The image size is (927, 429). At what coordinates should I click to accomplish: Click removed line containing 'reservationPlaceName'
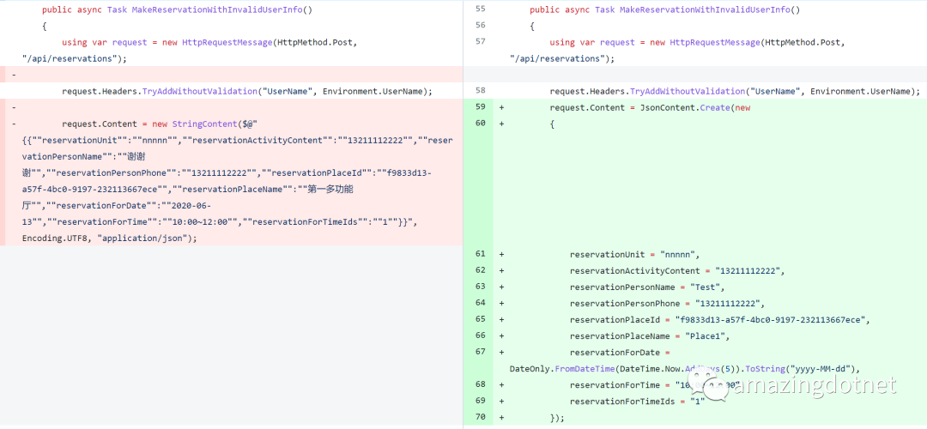[x=188, y=190]
